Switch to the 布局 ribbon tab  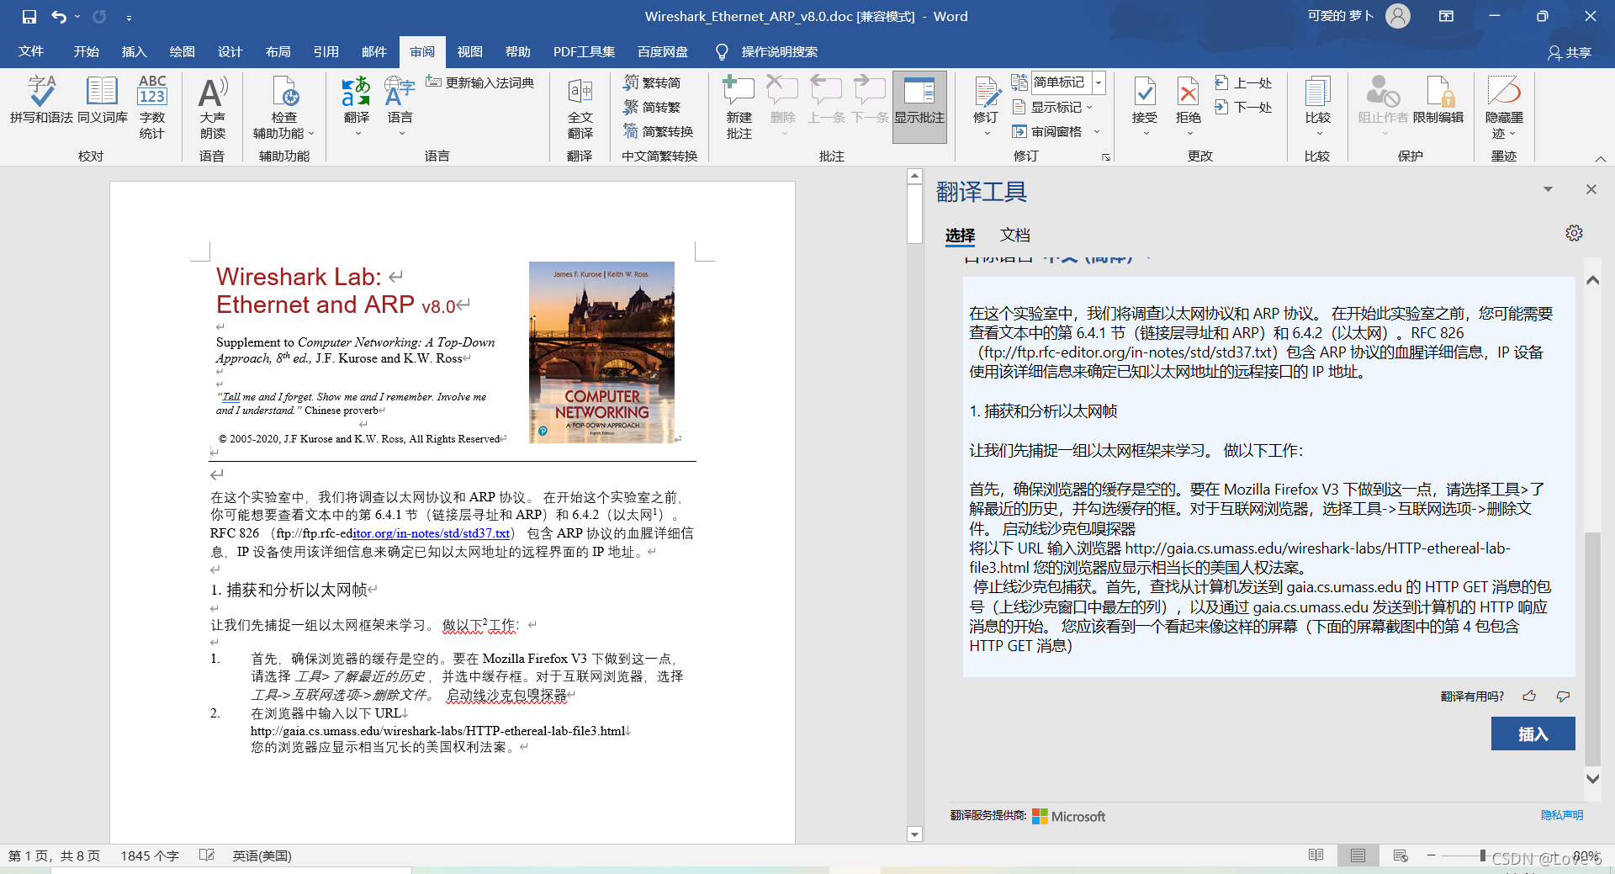(x=278, y=52)
